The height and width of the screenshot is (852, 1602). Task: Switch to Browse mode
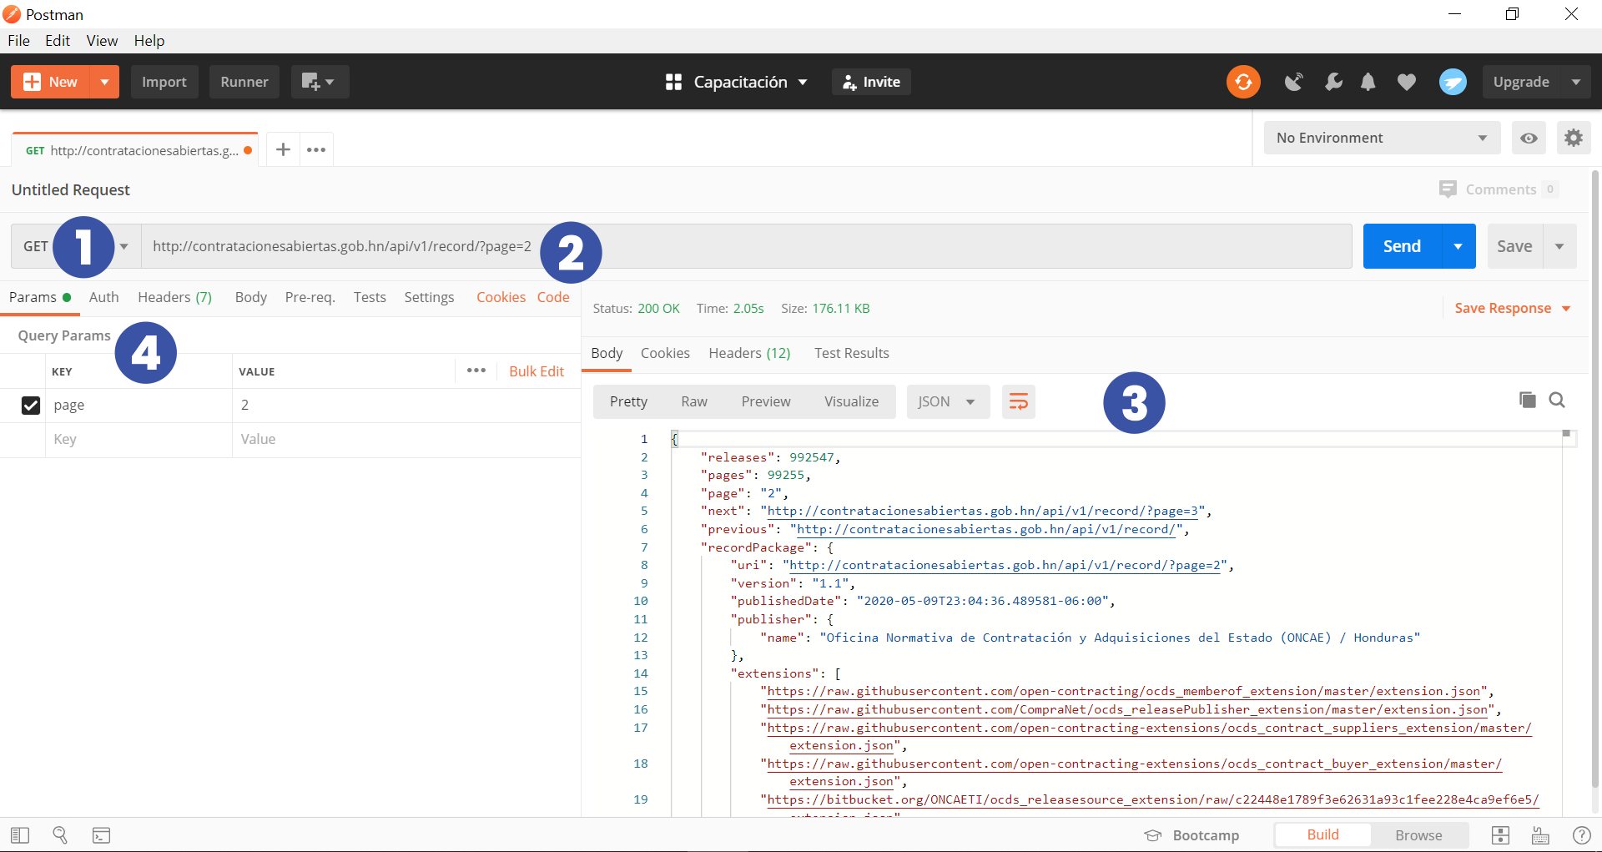1418,835
